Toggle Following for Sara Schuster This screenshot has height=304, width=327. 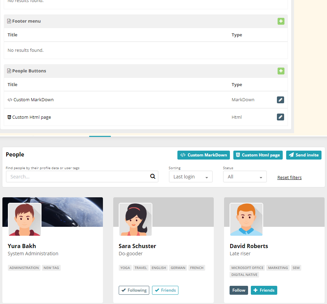[134, 290]
